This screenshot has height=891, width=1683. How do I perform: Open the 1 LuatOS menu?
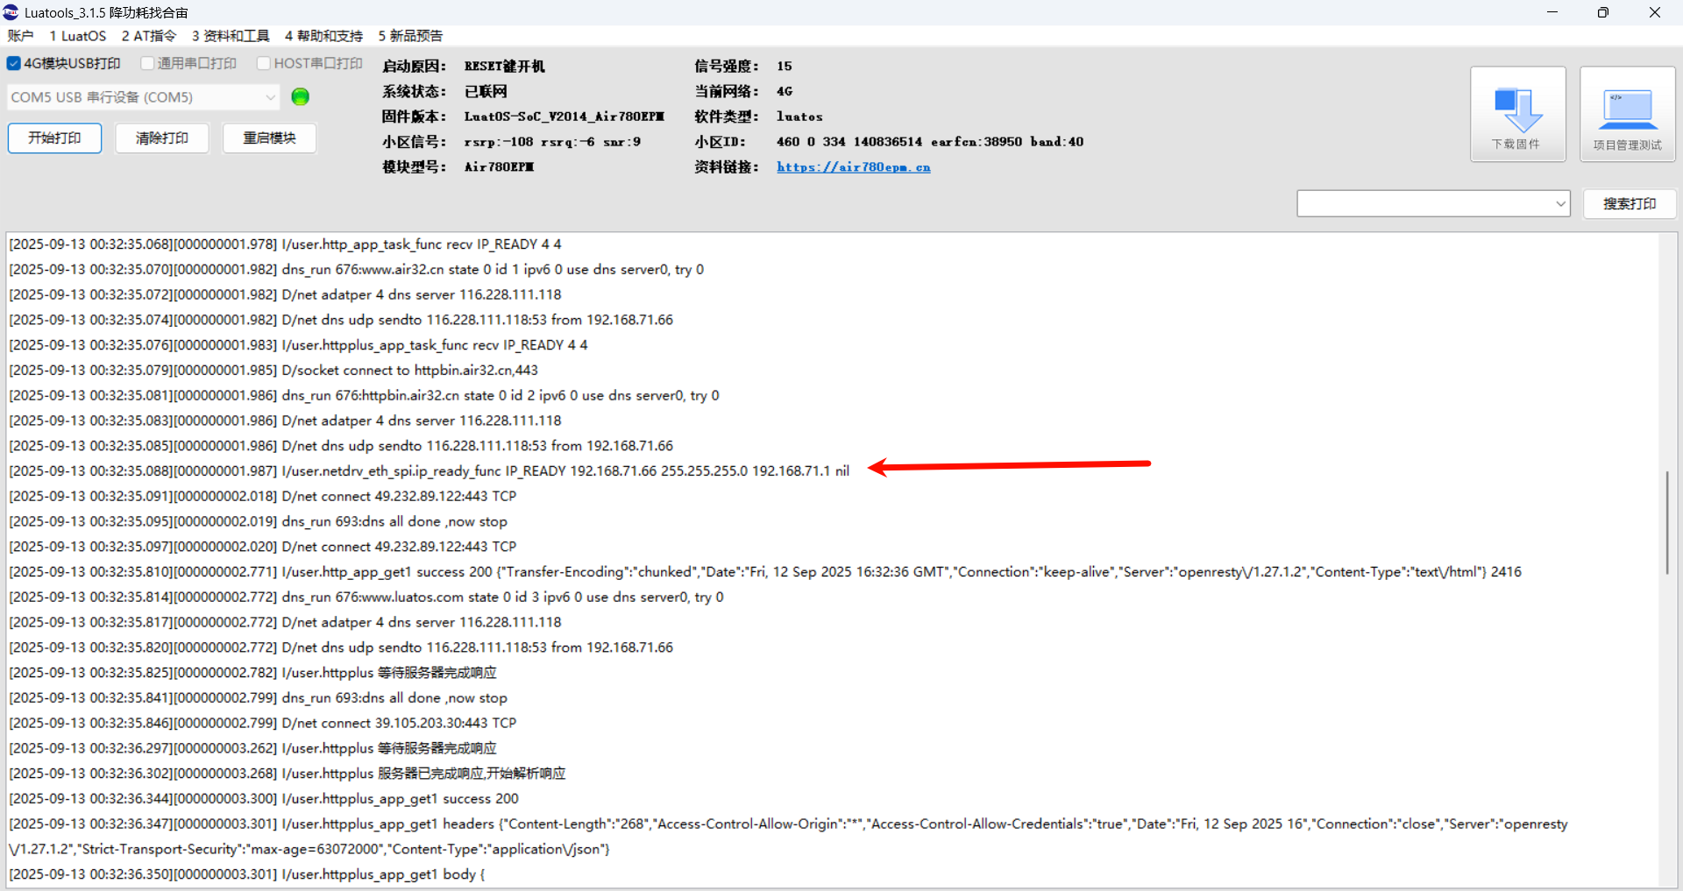(77, 36)
